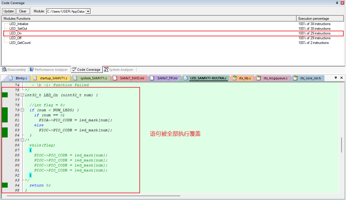The height and width of the screenshot is (200, 346).
Task: Open the Module path dropdown
Action: pos(88,11)
